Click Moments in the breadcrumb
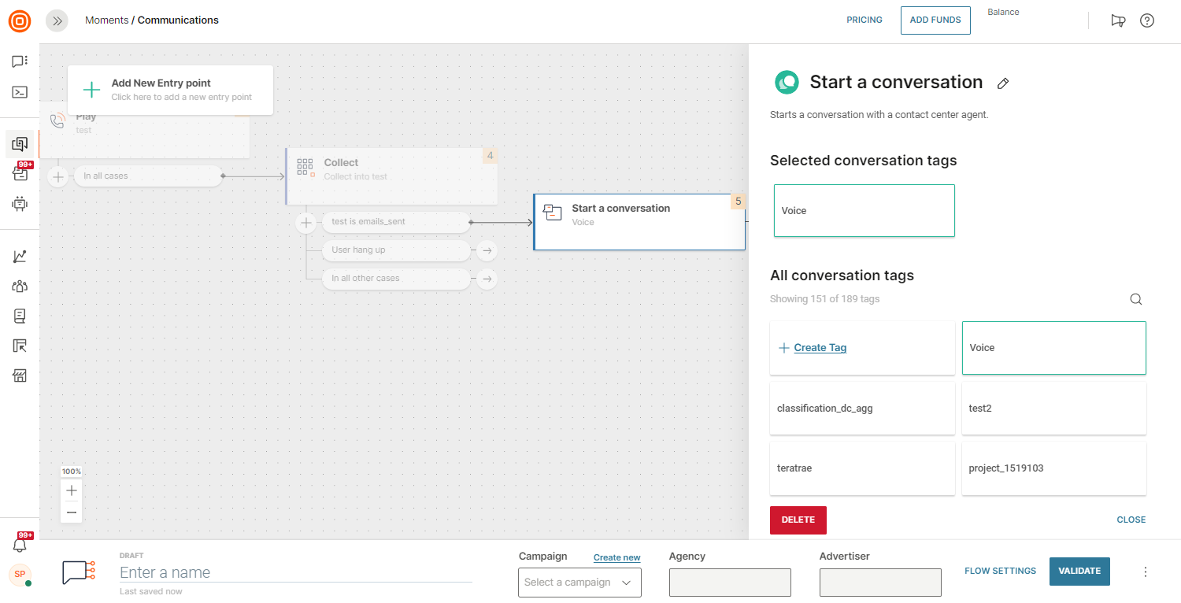1181x603 pixels. (106, 20)
